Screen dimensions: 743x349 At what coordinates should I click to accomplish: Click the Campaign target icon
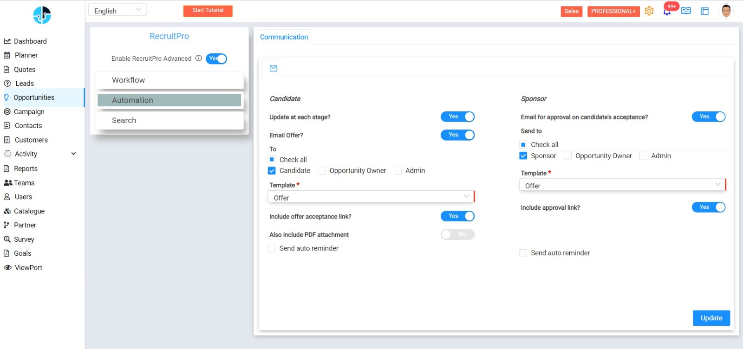click(x=7, y=112)
